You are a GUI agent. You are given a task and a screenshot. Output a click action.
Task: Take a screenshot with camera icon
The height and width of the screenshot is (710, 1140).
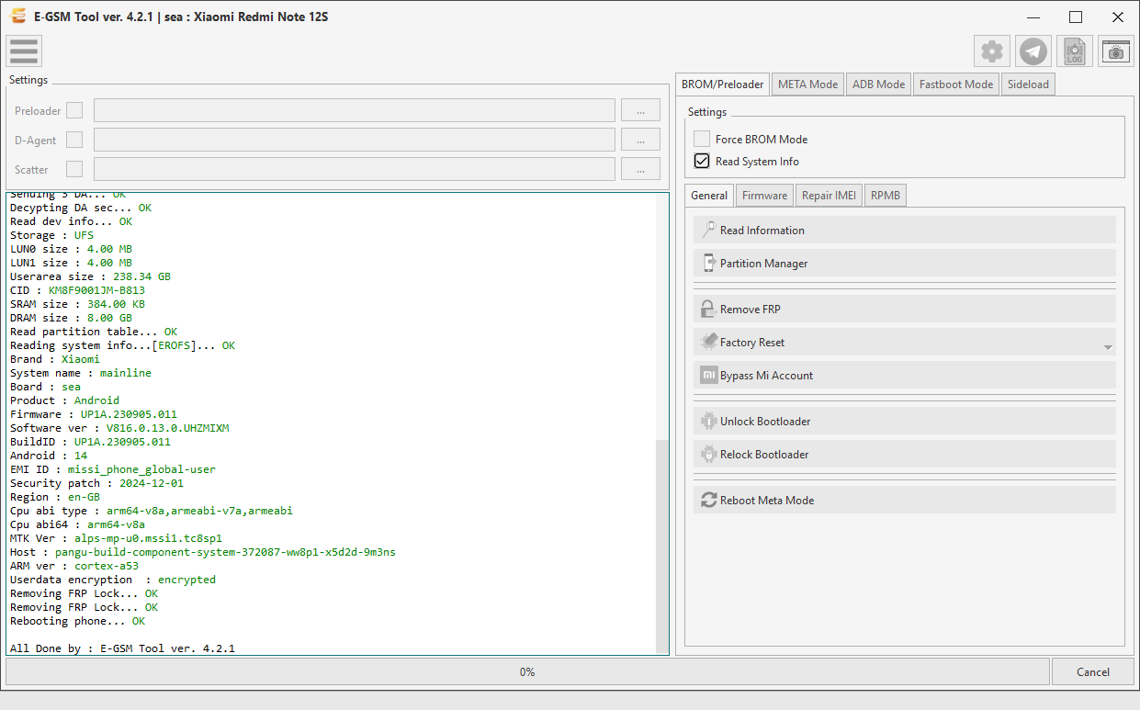coord(1116,51)
